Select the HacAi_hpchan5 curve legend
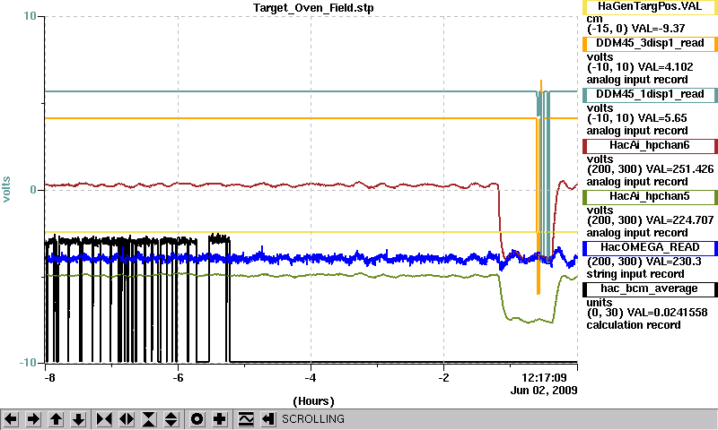Viewport: 718px width, 430px height. (x=650, y=197)
